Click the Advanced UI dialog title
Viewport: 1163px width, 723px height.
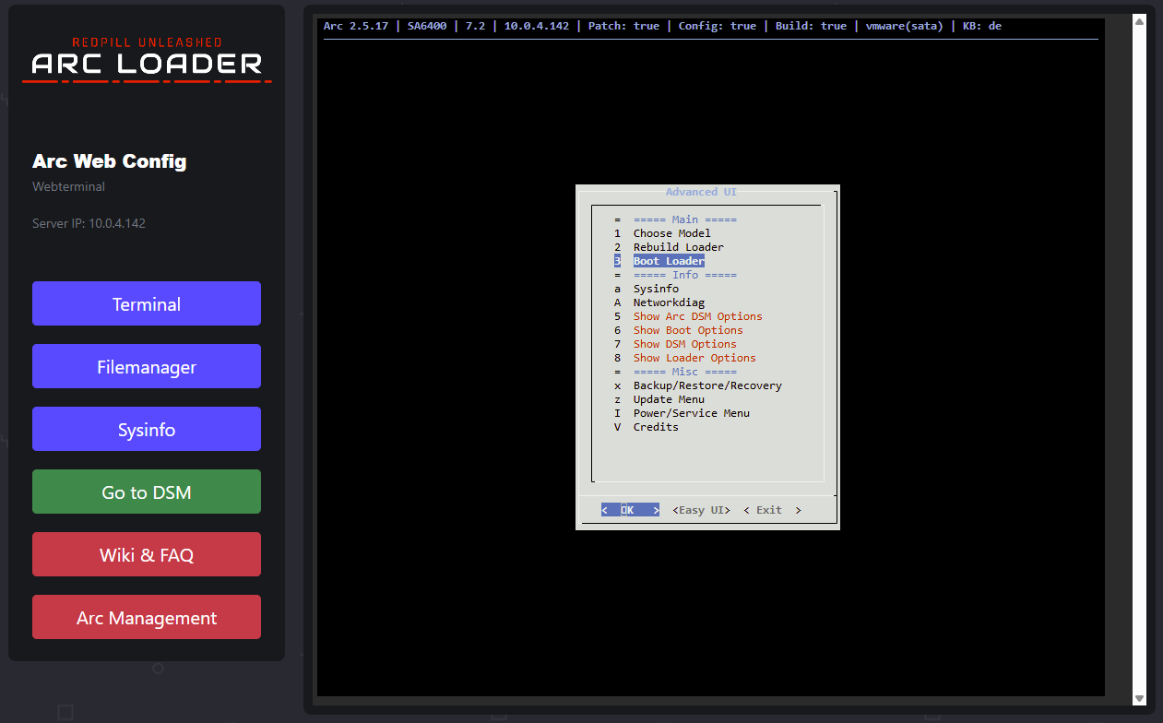[x=701, y=192]
